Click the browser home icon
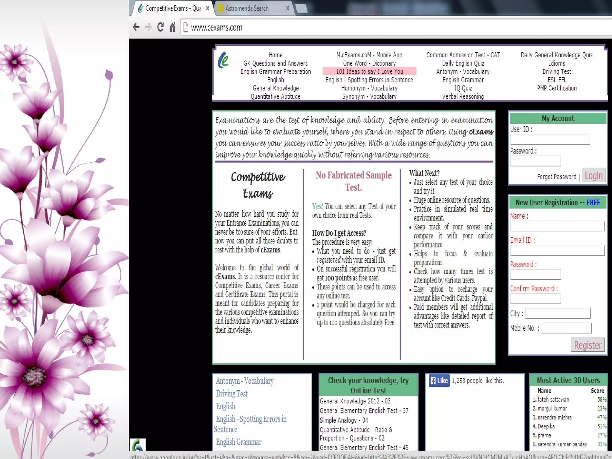Screen dimensions: 612x459 (x=172, y=27)
